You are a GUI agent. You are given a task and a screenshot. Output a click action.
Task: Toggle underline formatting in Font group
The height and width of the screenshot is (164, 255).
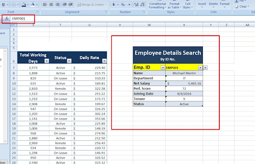3,5
